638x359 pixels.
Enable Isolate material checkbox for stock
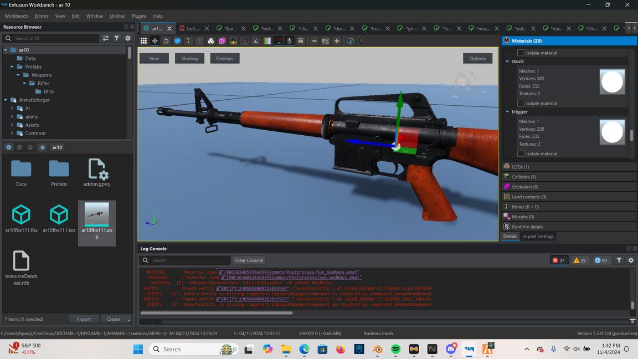tap(521, 104)
